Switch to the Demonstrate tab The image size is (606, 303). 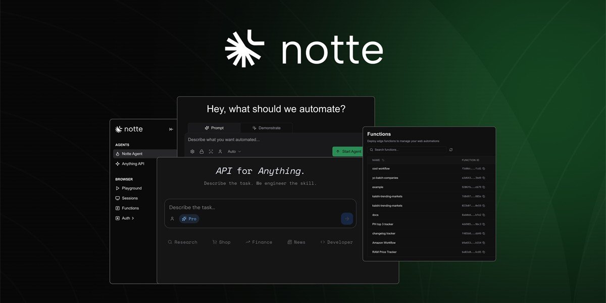click(266, 128)
